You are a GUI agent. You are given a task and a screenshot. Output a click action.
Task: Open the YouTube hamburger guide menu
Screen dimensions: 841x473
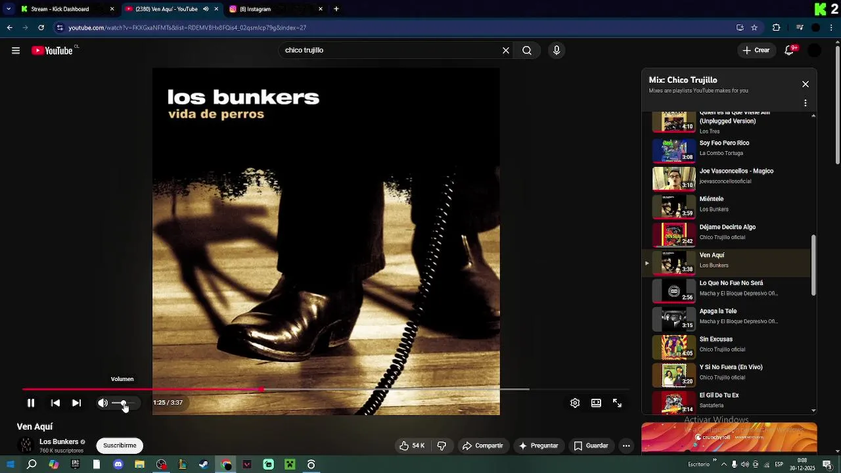click(16, 51)
